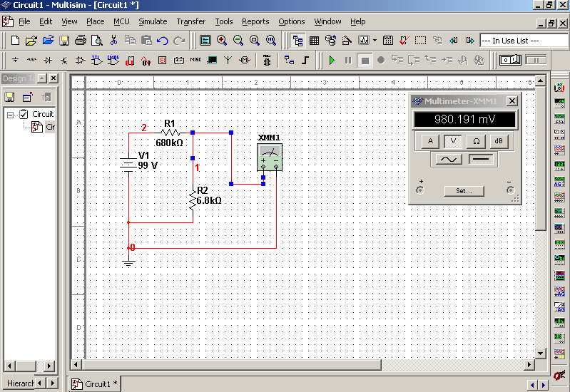Image resolution: width=570 pixels, height=392 pixels.
Task: Toggle the Design Toolbox panel button
Action: [x=298, y=41]
